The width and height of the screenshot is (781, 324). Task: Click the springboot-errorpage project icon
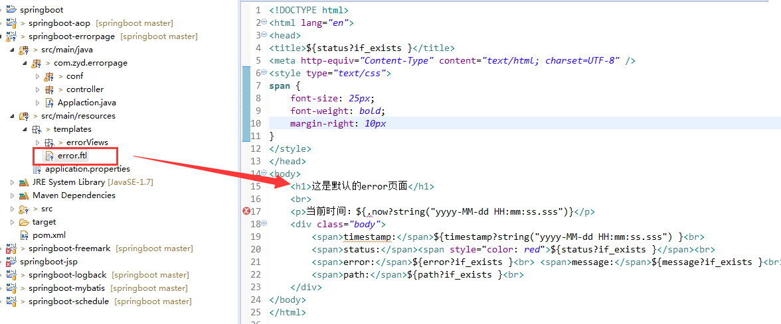click(x=11, y=36)
